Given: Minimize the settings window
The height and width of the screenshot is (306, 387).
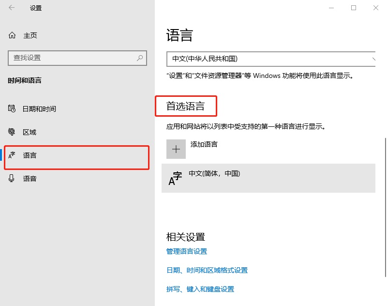Looking at the screenshot, I should [331, 8].
